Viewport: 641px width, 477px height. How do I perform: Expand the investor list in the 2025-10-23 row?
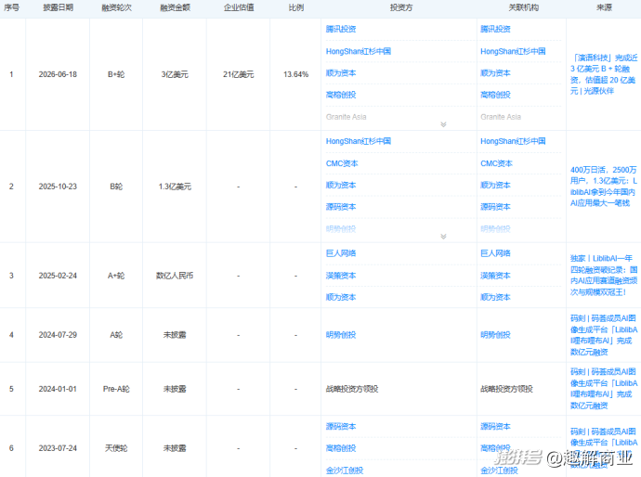click(443, 237)
